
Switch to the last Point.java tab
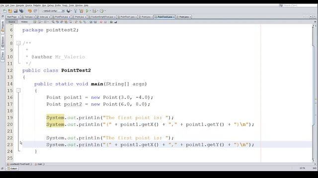click(184, 17)
